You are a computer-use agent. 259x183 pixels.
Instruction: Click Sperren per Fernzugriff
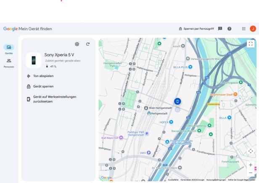[196, 29]
